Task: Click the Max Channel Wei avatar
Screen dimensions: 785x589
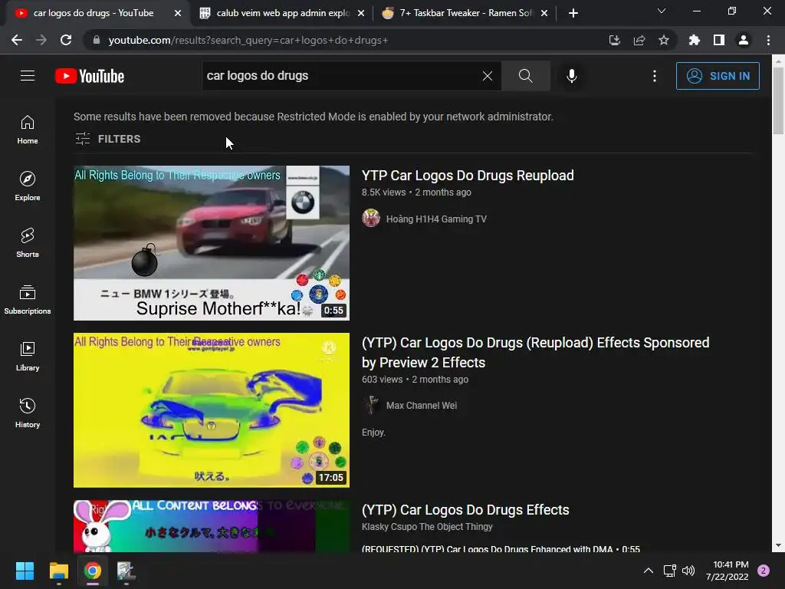Action: click(x=371, y=405)
